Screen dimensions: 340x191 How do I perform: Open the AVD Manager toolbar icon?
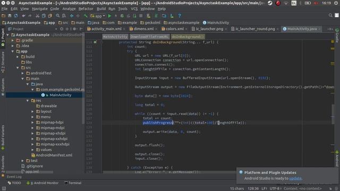[149, 16]
